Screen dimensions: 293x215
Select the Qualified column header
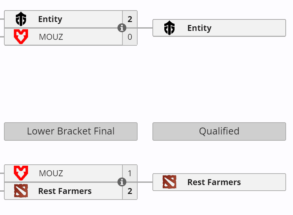point(219,131)
